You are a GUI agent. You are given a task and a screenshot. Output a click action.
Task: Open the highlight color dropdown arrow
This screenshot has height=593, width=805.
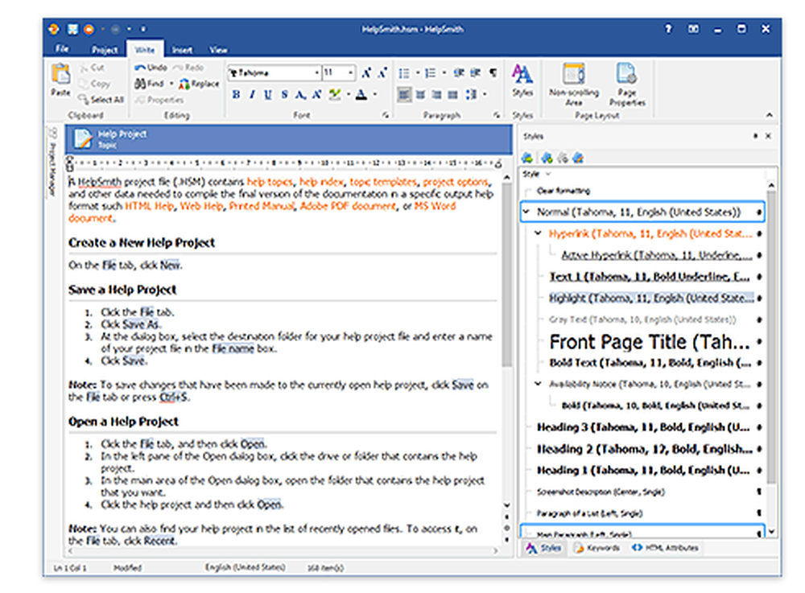coord(348,94)
